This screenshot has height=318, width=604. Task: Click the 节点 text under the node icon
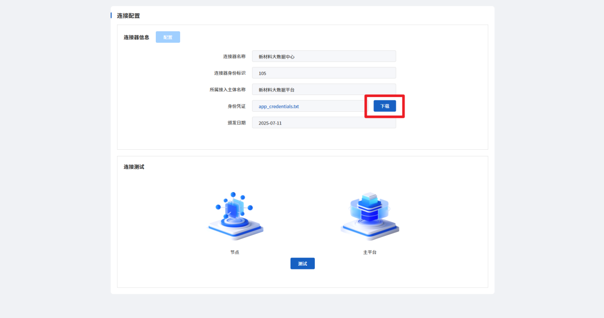(x=235, y=252)
